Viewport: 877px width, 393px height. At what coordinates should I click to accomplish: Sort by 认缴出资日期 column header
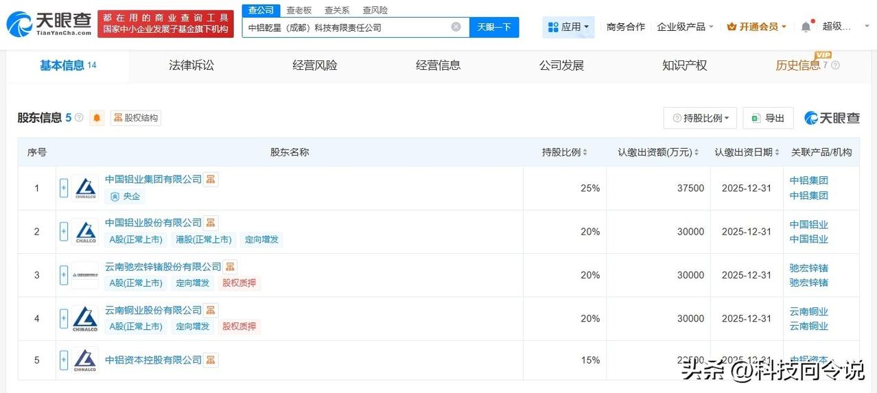tap(747, 152)
